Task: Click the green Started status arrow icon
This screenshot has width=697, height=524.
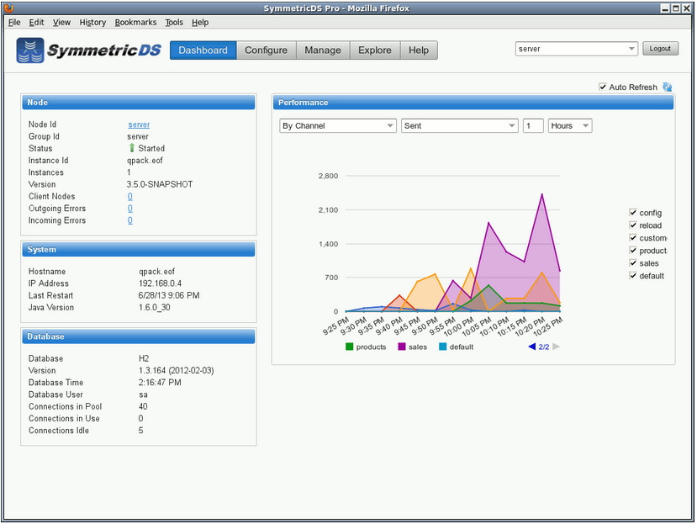Action: click(x=131, y=148)
